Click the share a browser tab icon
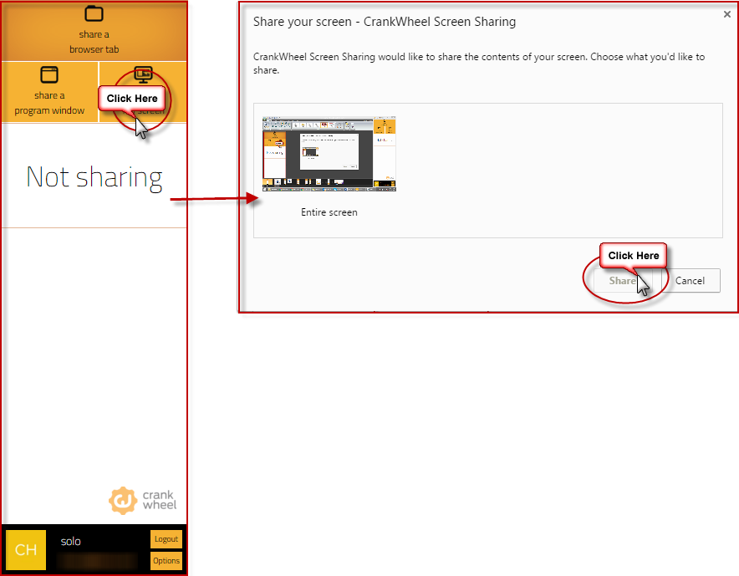739x576 pixels. click(x=94, y=13)
